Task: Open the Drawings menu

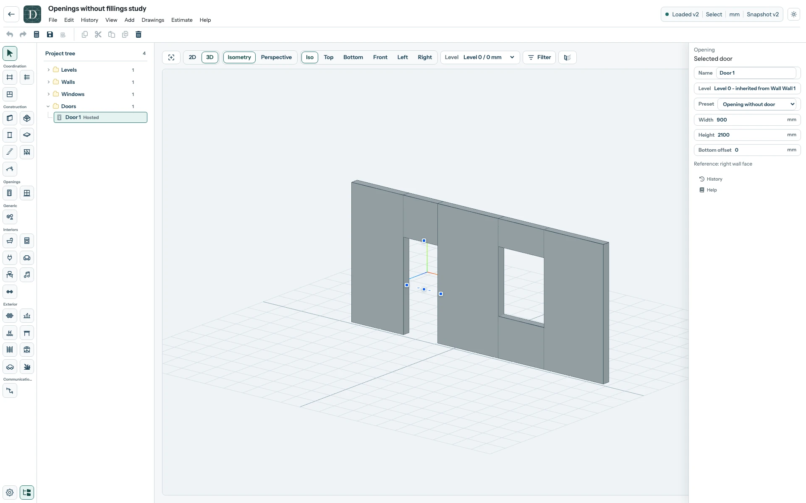Action: pyautogui.click(x=153, y=20)
